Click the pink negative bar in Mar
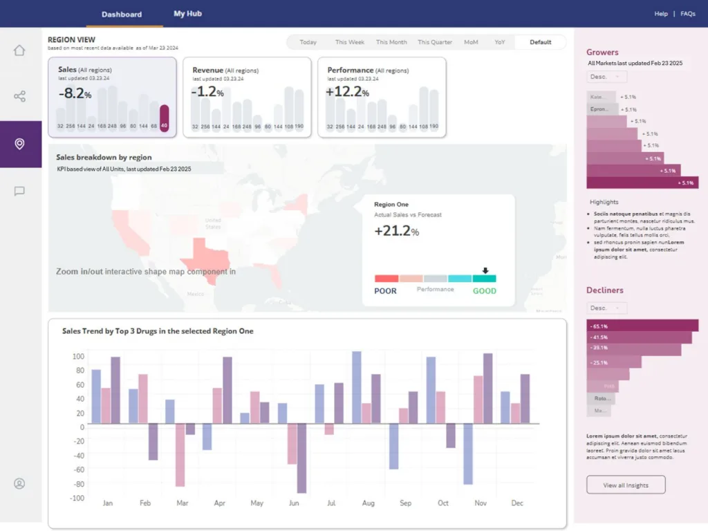 pyautogui.click(x=180, y=455)
